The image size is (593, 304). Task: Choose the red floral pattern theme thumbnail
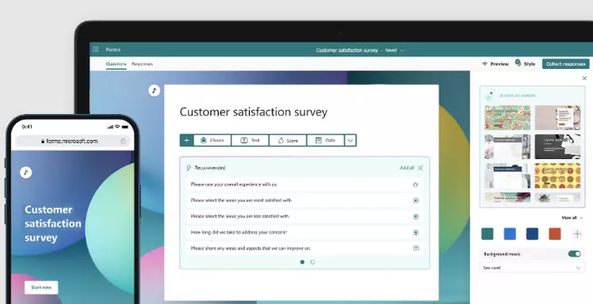[x=507, y=117]
